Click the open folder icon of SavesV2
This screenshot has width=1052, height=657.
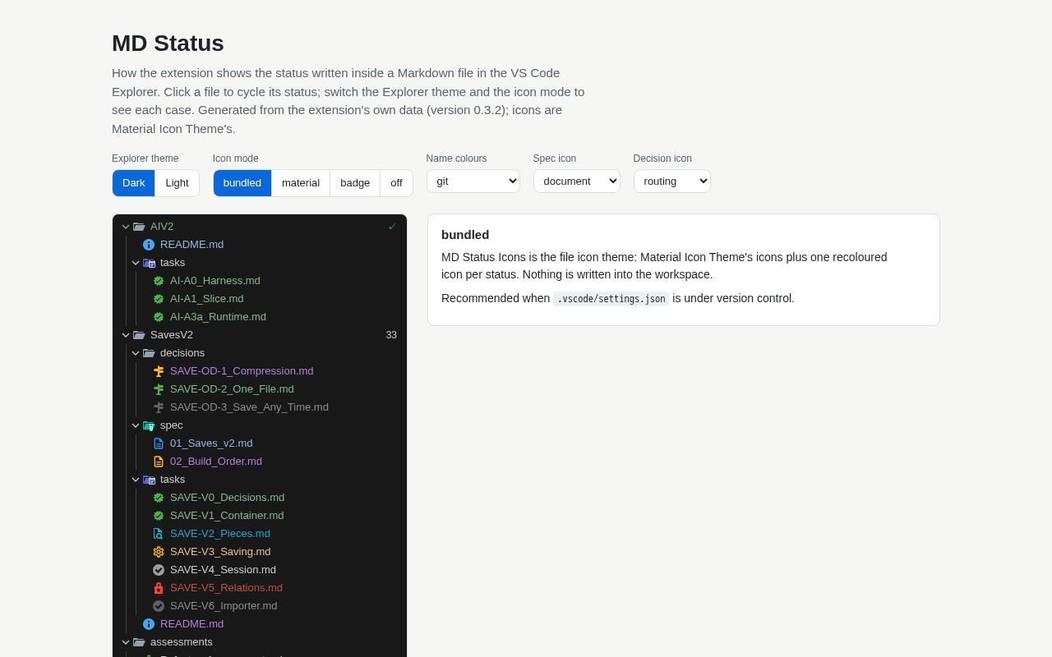click(x=139, y=335)
